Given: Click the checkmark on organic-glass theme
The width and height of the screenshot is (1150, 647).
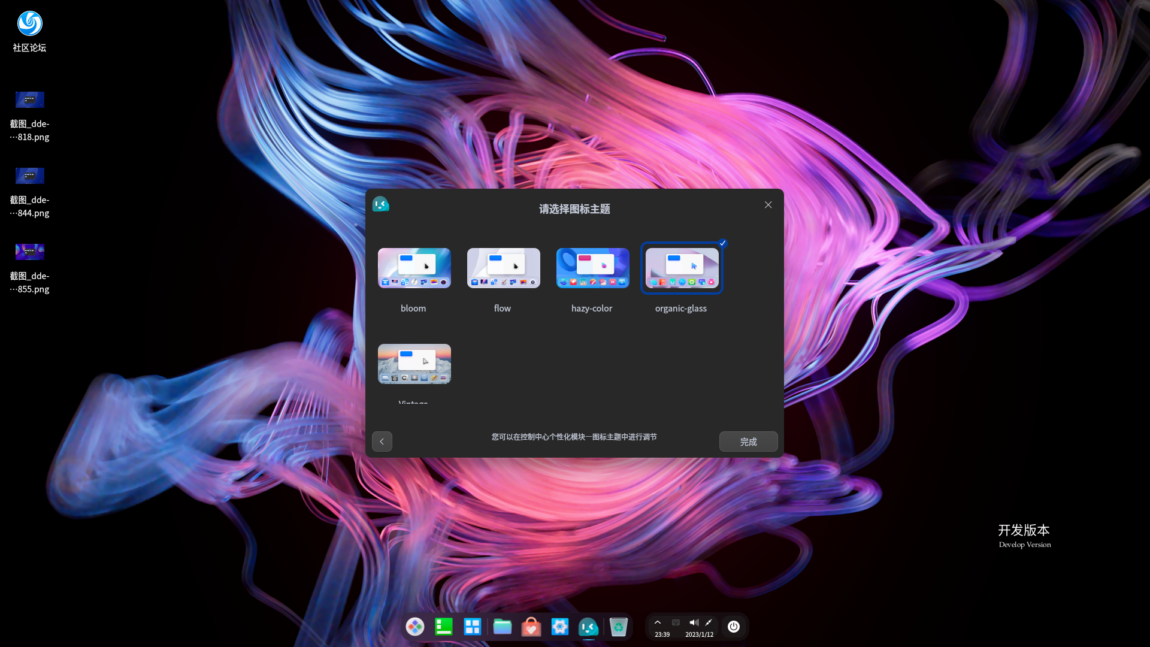Looking at the screenshot, I should tap(722, 243).
